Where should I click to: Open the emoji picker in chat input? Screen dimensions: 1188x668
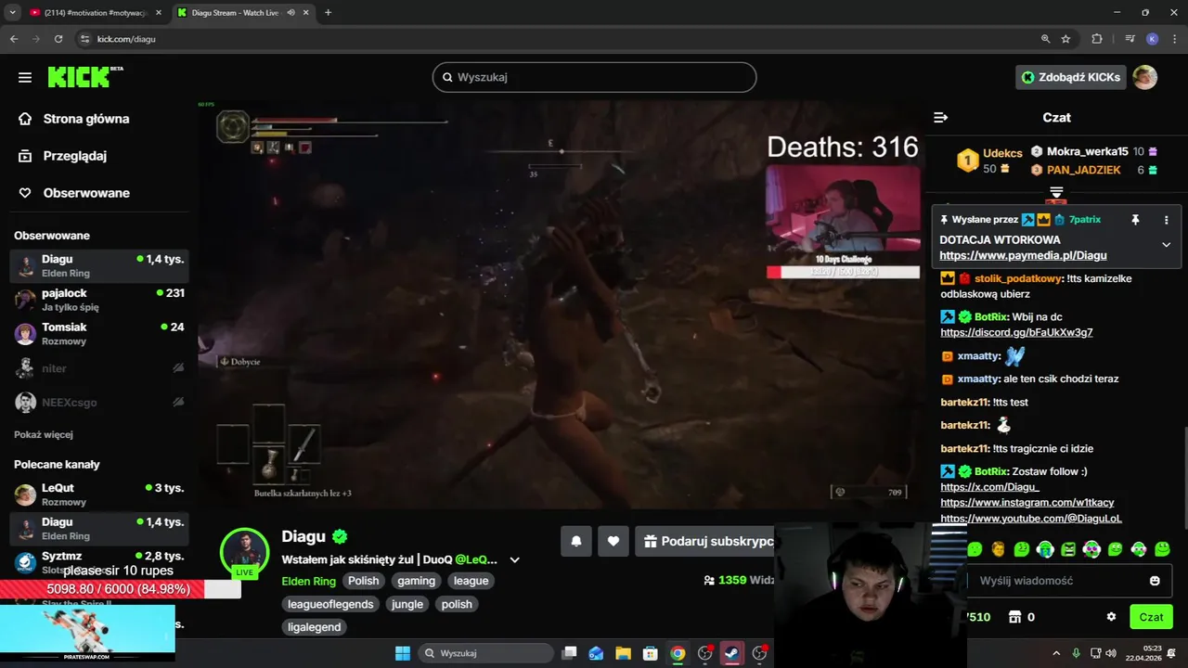[1155, 581]
